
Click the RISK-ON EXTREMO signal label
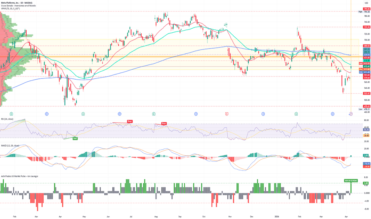[x=351, y=181]
